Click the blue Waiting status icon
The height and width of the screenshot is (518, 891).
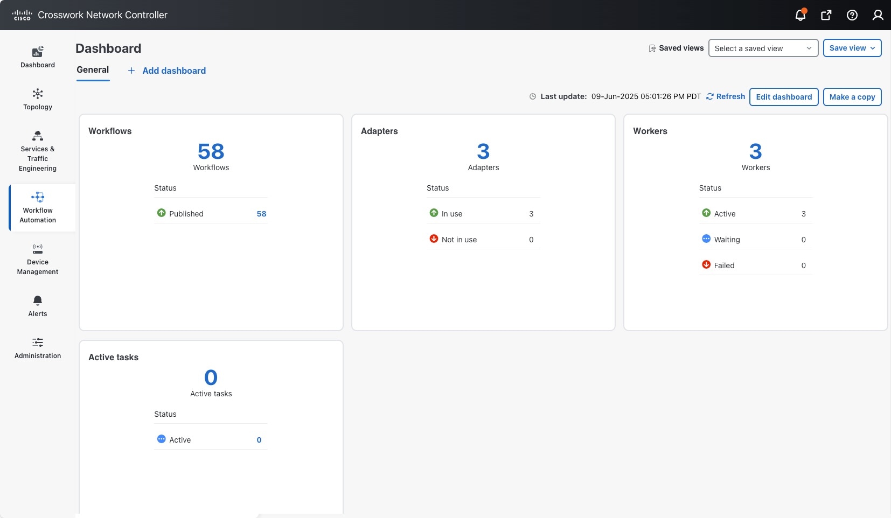[706, 239]
